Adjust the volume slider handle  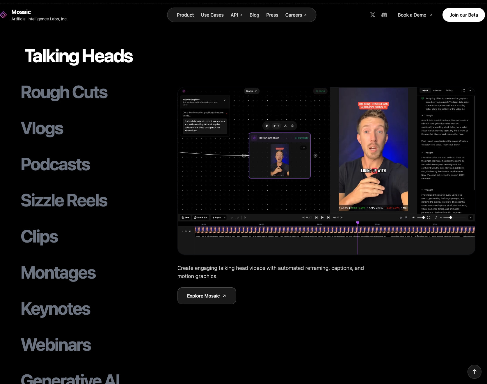(423, 217)
